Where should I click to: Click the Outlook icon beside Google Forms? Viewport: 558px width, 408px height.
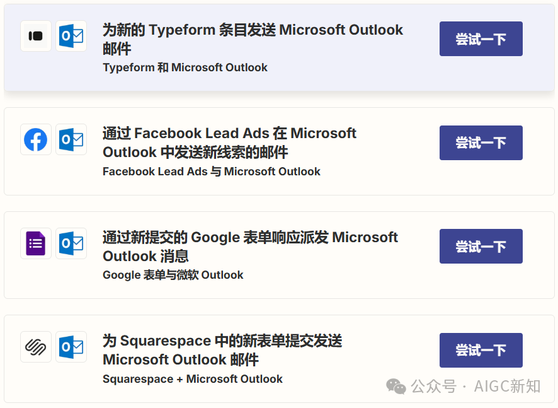point(71,243)
